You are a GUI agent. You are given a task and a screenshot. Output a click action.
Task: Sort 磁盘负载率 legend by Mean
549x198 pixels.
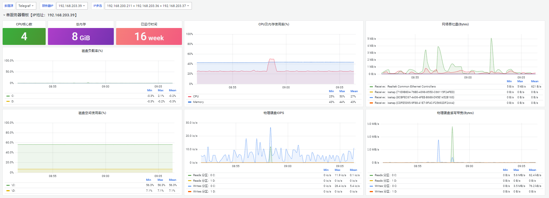coord(173,90)
